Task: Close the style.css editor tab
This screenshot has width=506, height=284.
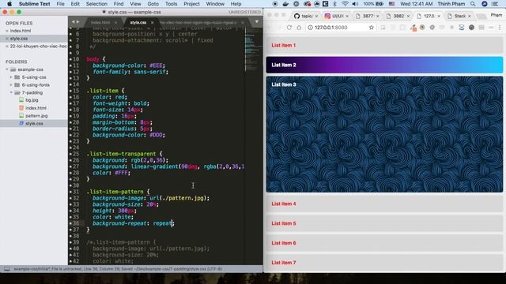Action: pos(152,23)
